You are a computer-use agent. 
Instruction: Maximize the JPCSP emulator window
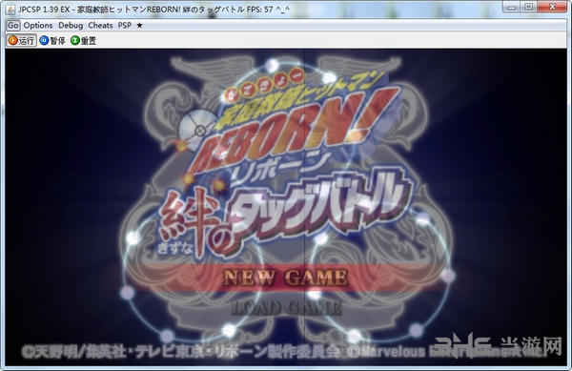coord(528,7)
